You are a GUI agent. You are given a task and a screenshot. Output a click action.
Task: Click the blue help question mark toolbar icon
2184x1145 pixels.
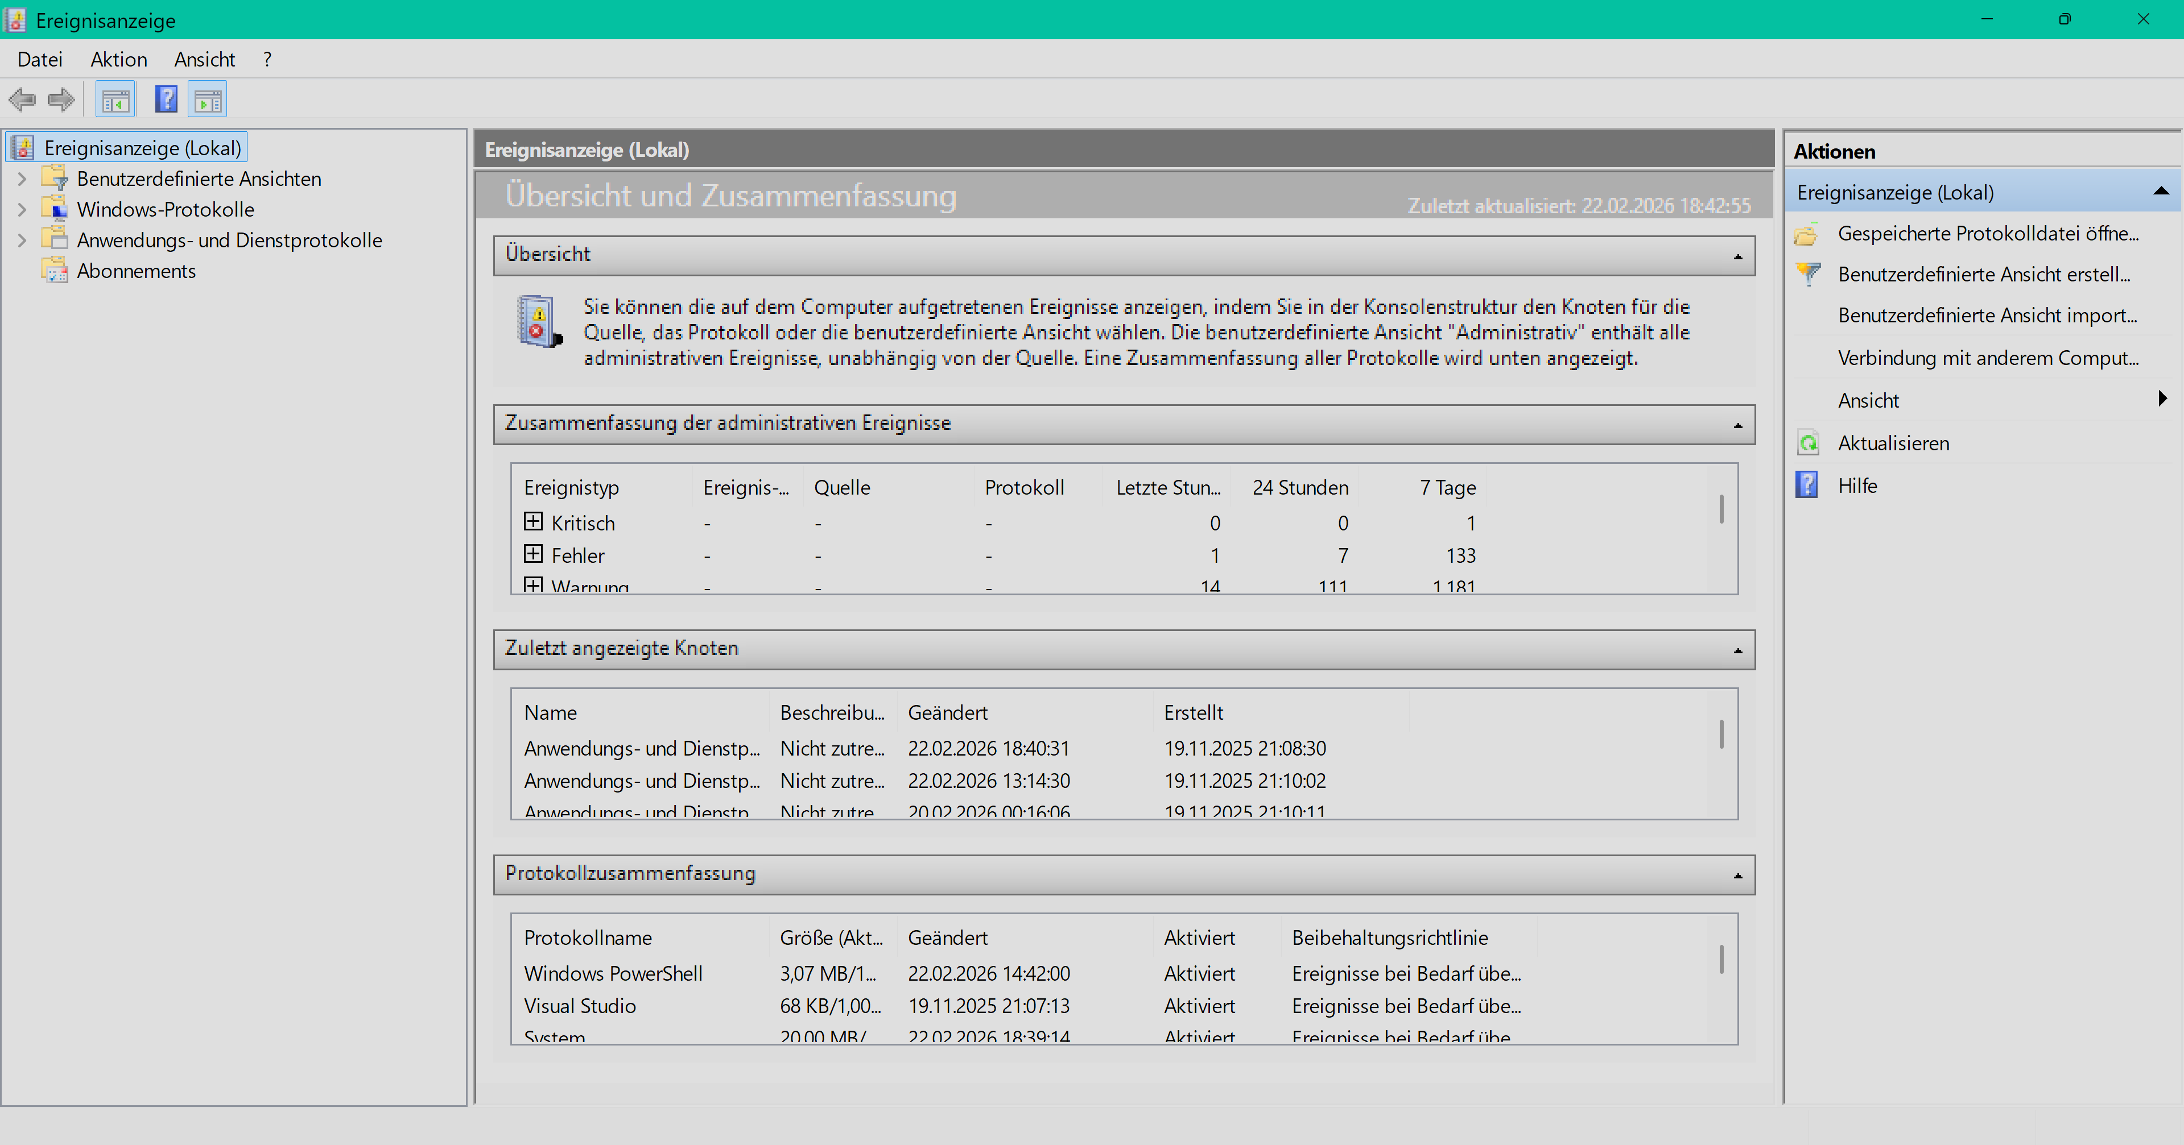coord(166,99)
